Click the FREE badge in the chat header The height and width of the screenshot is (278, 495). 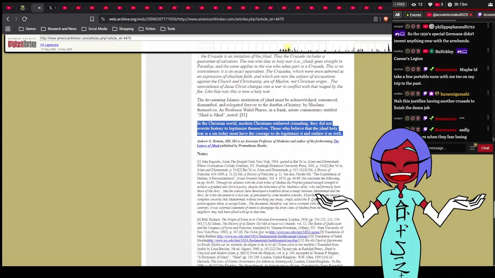coord(399,4)
